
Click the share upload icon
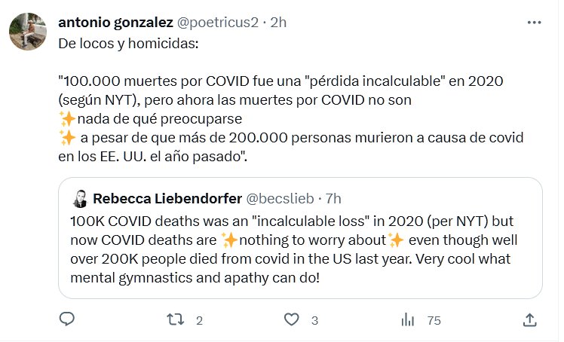530,320
